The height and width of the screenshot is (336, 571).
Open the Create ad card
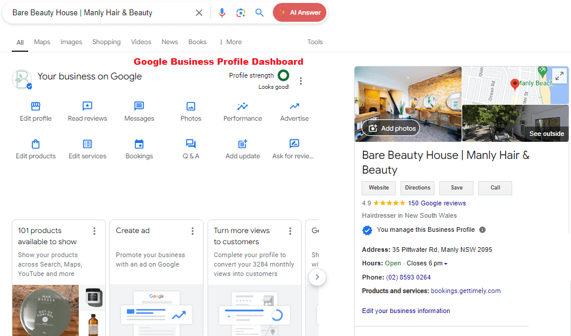coord(156,277)
